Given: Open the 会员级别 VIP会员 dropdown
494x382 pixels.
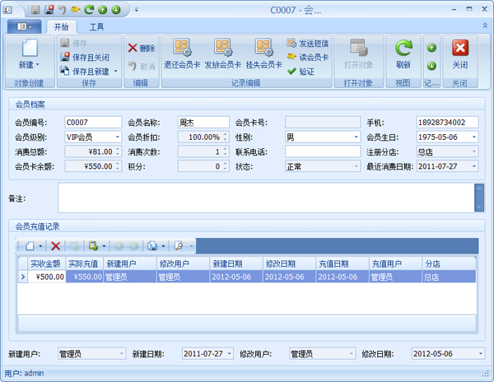Looking at the screenshot, I should tap(117, 137).
